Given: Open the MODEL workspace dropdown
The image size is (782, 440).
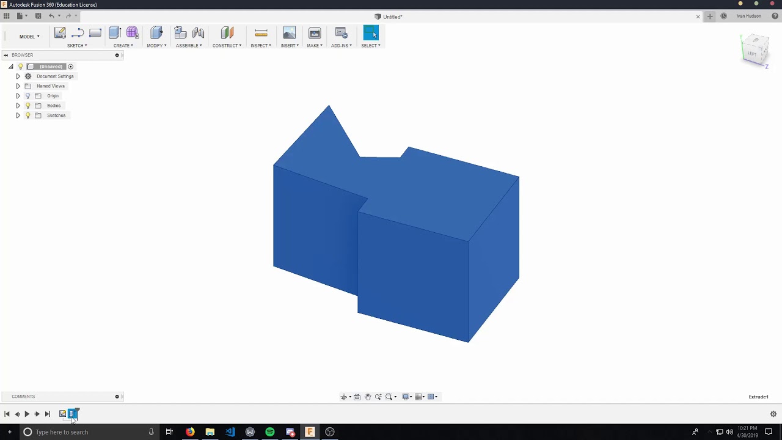Looking at the screenshot, I should (29, 37).
